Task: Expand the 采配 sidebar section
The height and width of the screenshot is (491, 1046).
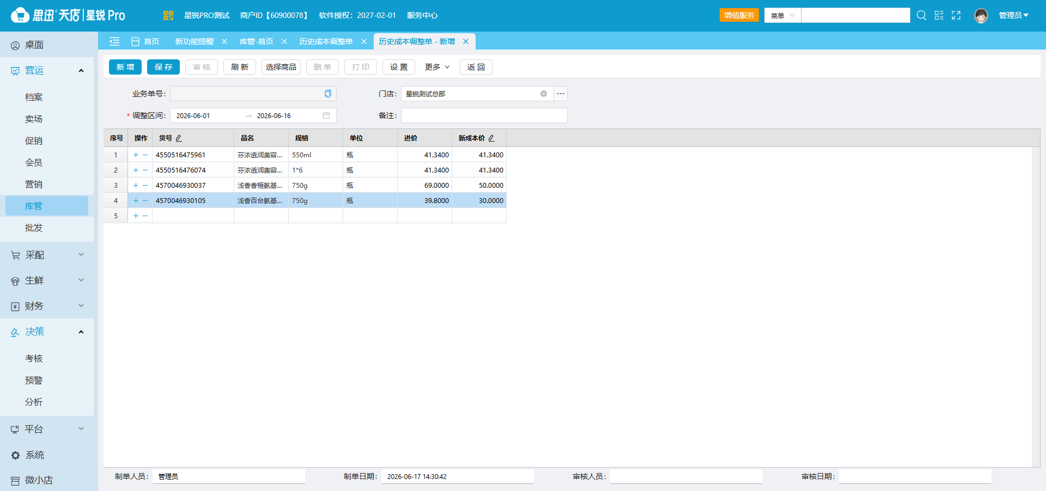Action: tap(47, 255)
